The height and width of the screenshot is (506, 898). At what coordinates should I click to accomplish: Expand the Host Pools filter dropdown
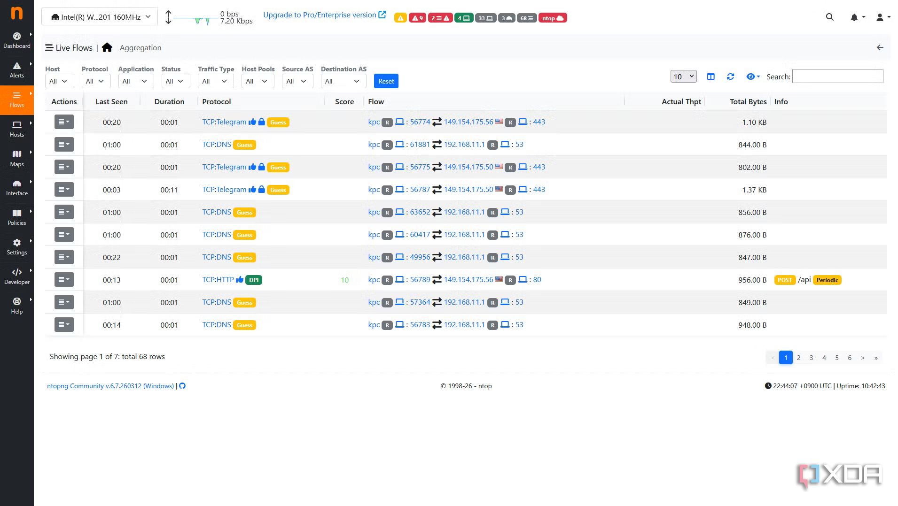coord(258,81)
